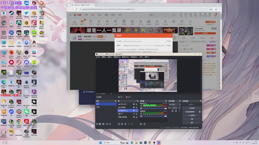Expand Douyu 分类 dropdown
The image size is (259, 145).
click(x=100, y=15)
